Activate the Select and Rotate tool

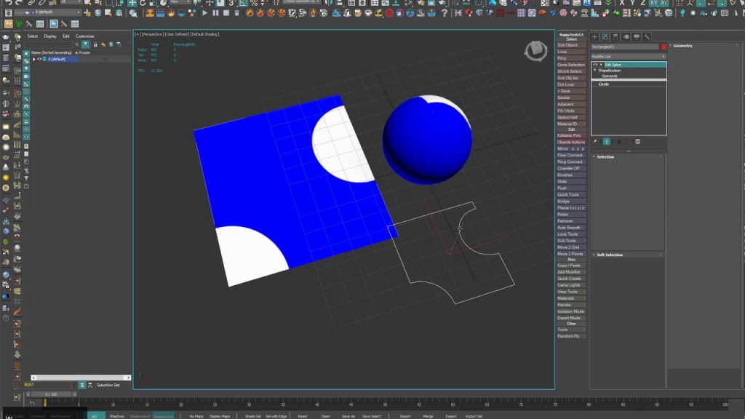(x=143, y=5)
